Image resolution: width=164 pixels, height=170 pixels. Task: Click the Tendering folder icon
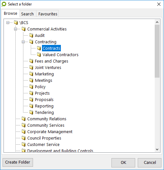(31, 112)
